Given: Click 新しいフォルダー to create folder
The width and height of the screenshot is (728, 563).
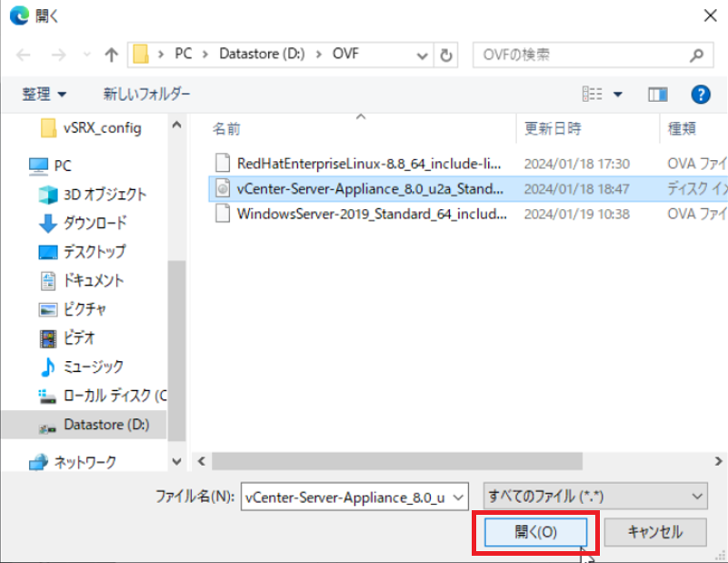Looking at the screenshot, I should (146, 94).
